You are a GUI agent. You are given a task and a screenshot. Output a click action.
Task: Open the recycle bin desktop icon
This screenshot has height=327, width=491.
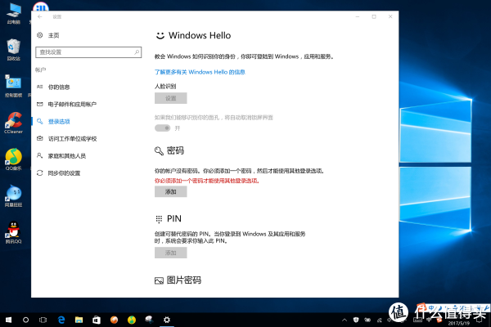(x=13, y=49)
